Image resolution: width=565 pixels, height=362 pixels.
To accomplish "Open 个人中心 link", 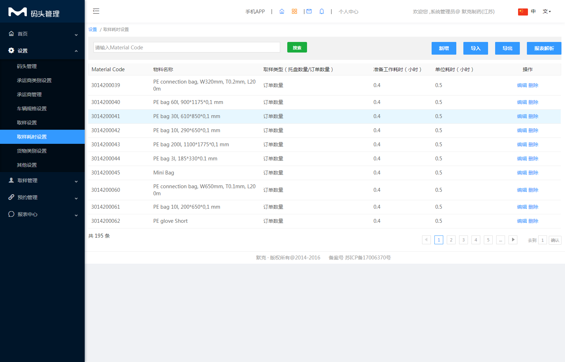I will click(348, 11).
